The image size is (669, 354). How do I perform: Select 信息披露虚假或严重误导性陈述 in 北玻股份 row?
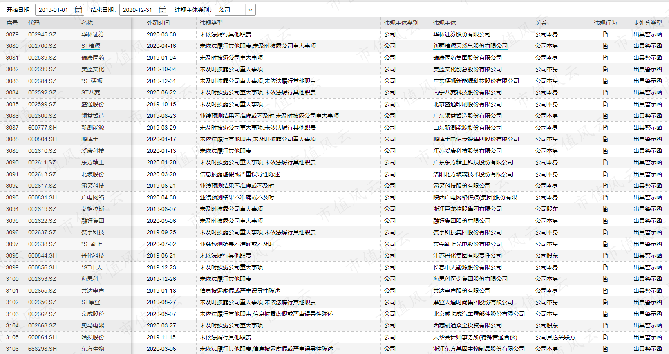[x=240, y=174]
